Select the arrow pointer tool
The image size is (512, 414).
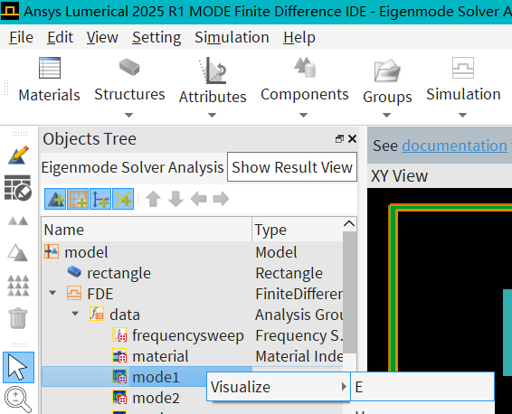point(18,367)
